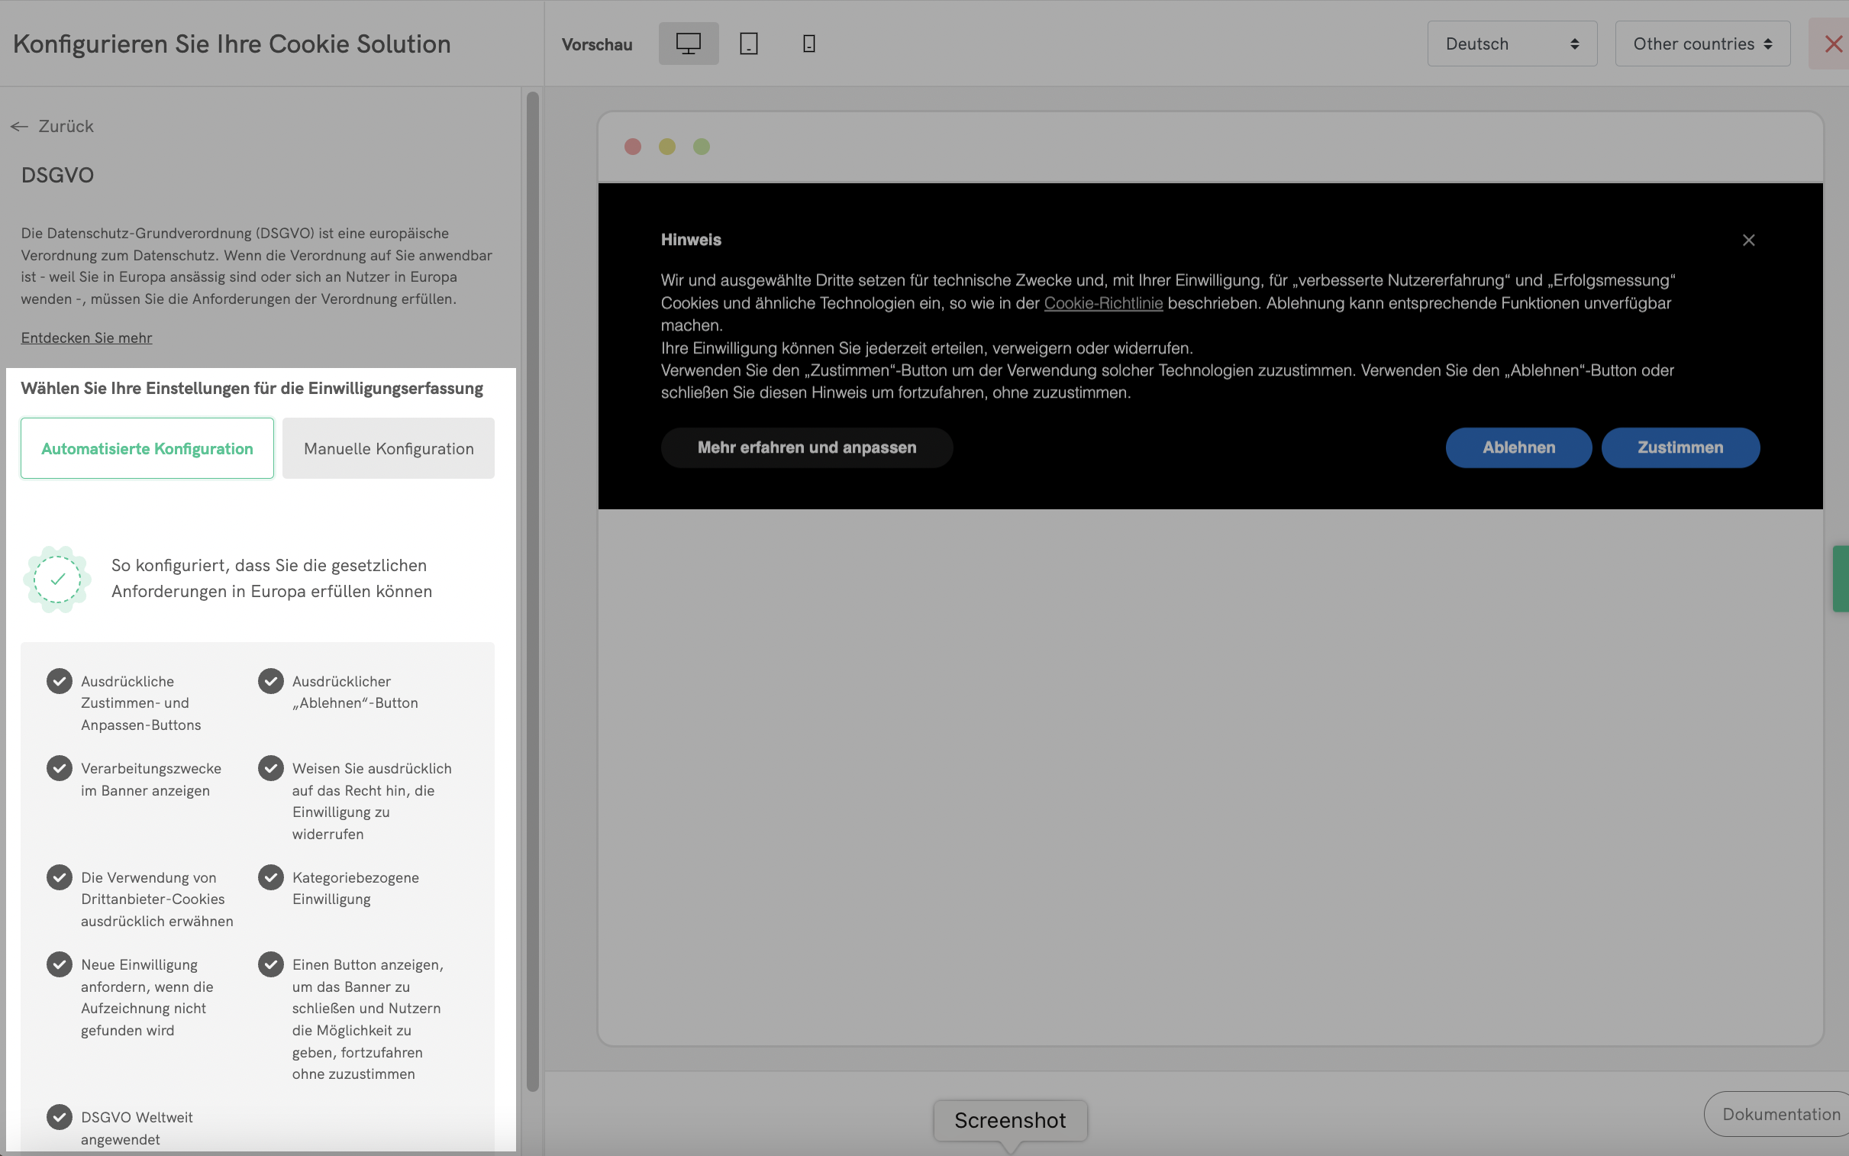Open the Cookie-Richtlinie link
Screen dimensions: 1849x1156
[x=1103, y=303]
